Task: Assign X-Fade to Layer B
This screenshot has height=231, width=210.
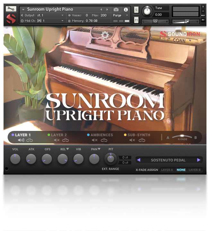Action: [195, 170]
